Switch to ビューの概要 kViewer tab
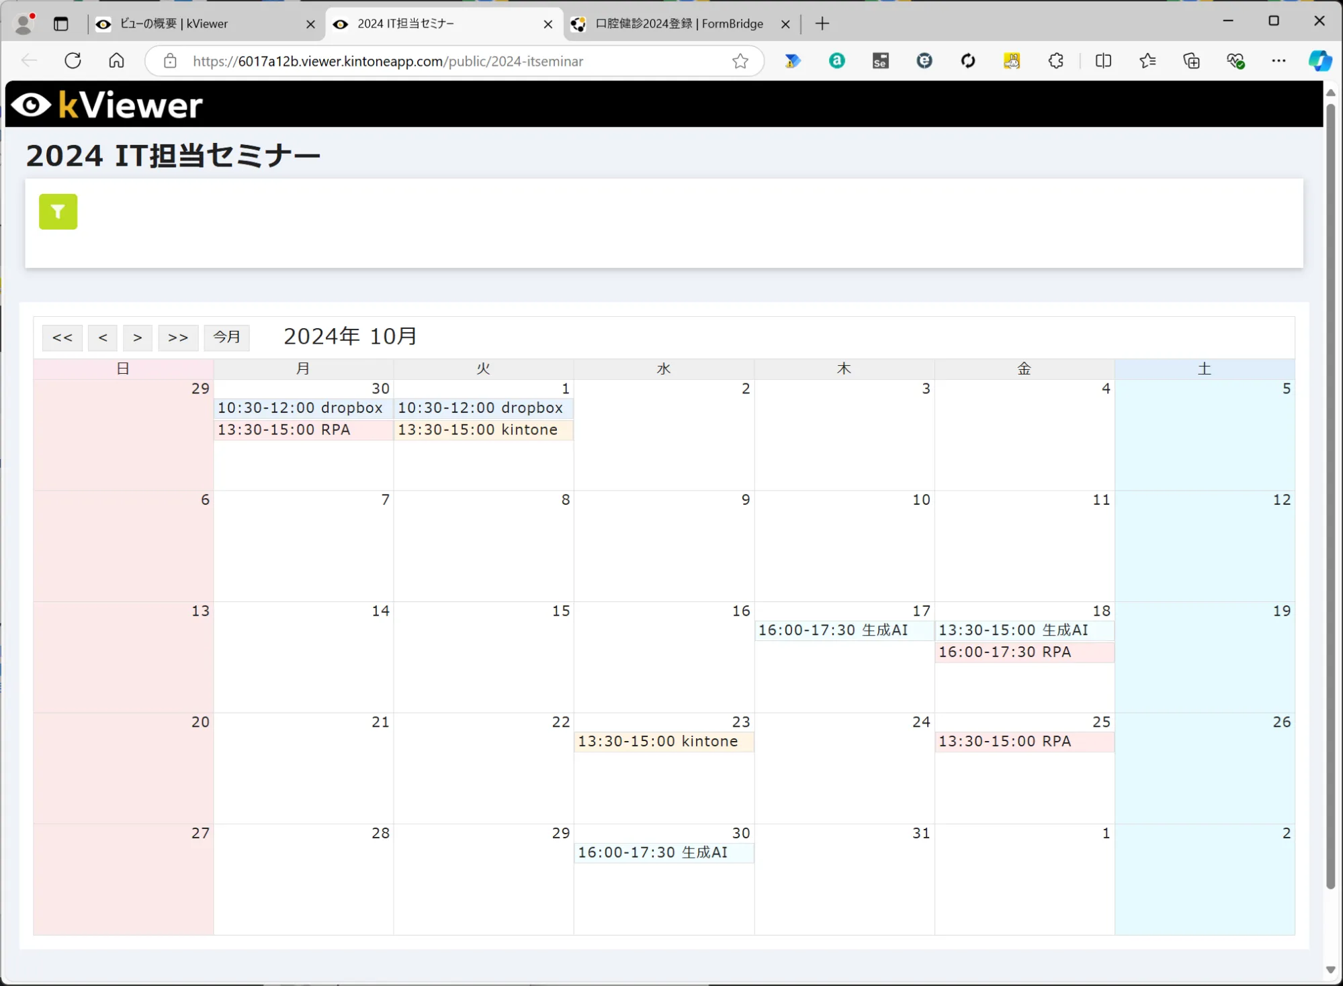Viewport: 1343px width, 986px height. point(202,24)
